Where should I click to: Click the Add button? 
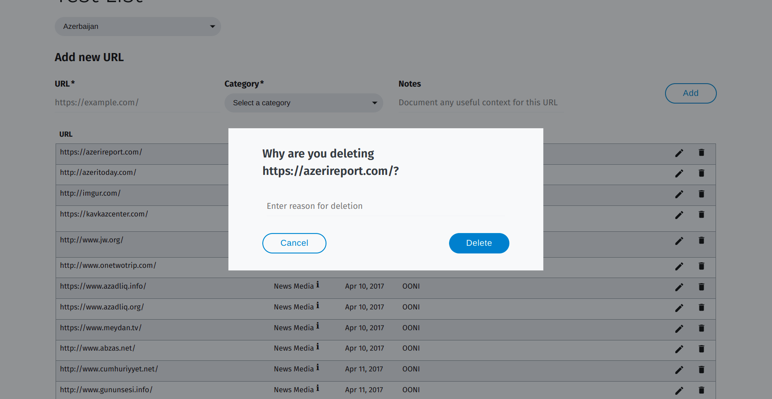point(691,93)
